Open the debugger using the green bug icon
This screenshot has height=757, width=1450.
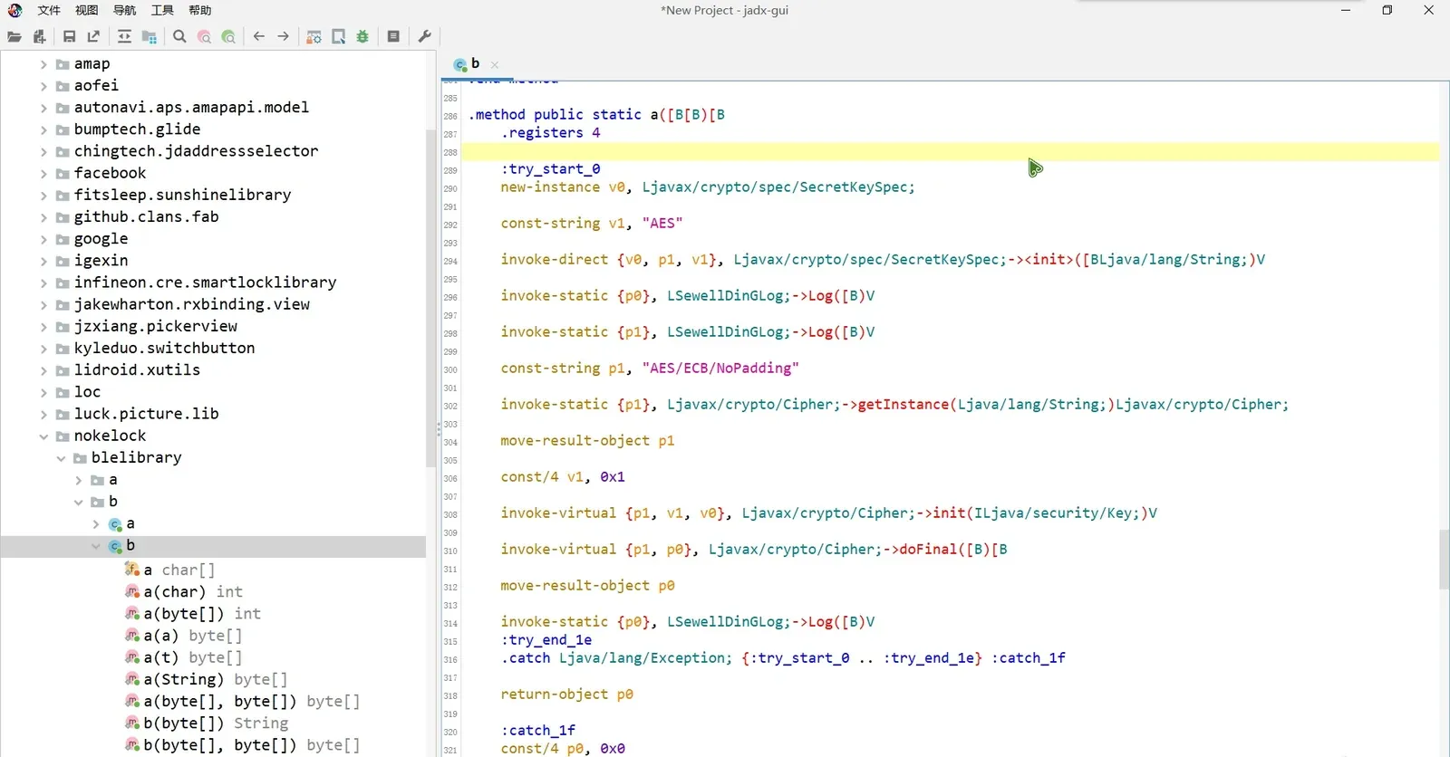362,37
